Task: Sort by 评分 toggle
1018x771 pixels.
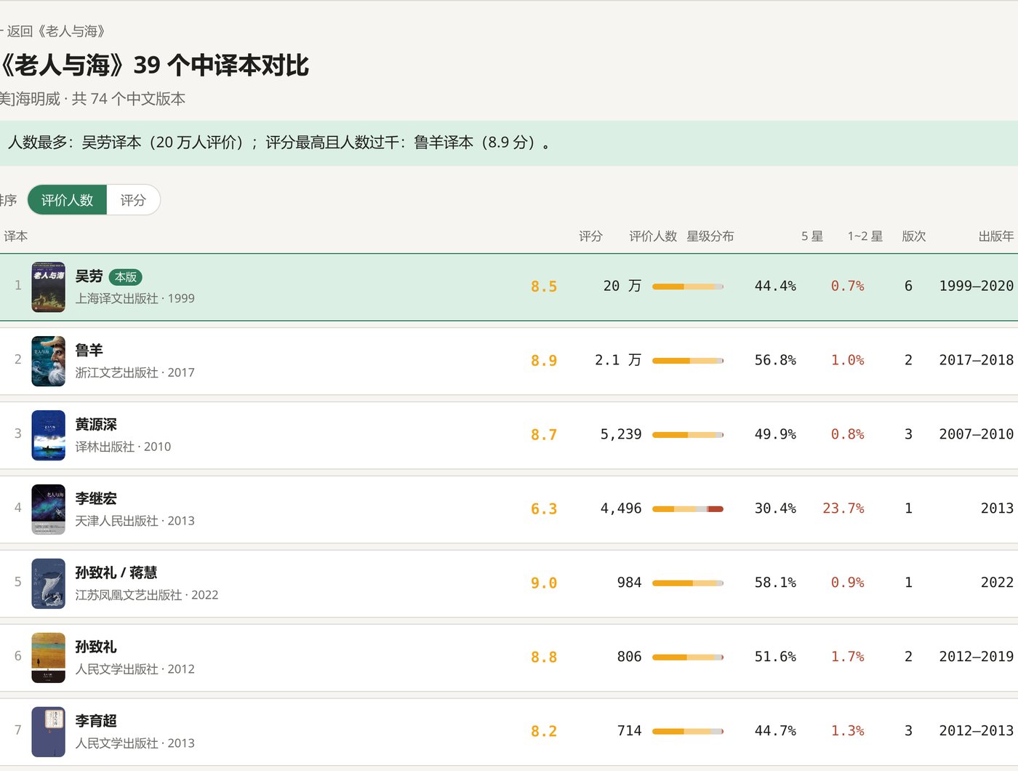Action: coord(133,200)
